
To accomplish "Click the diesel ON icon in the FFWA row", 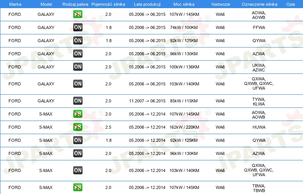I will 77,27.
